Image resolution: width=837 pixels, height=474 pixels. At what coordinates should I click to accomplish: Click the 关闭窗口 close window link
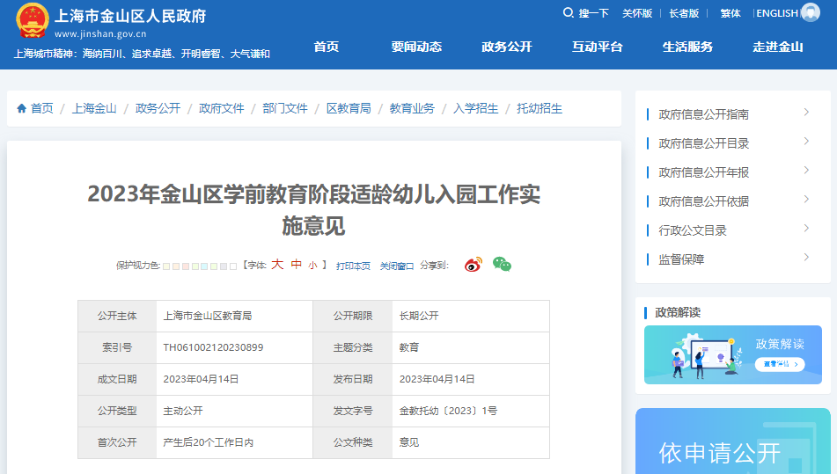(397, 266)
